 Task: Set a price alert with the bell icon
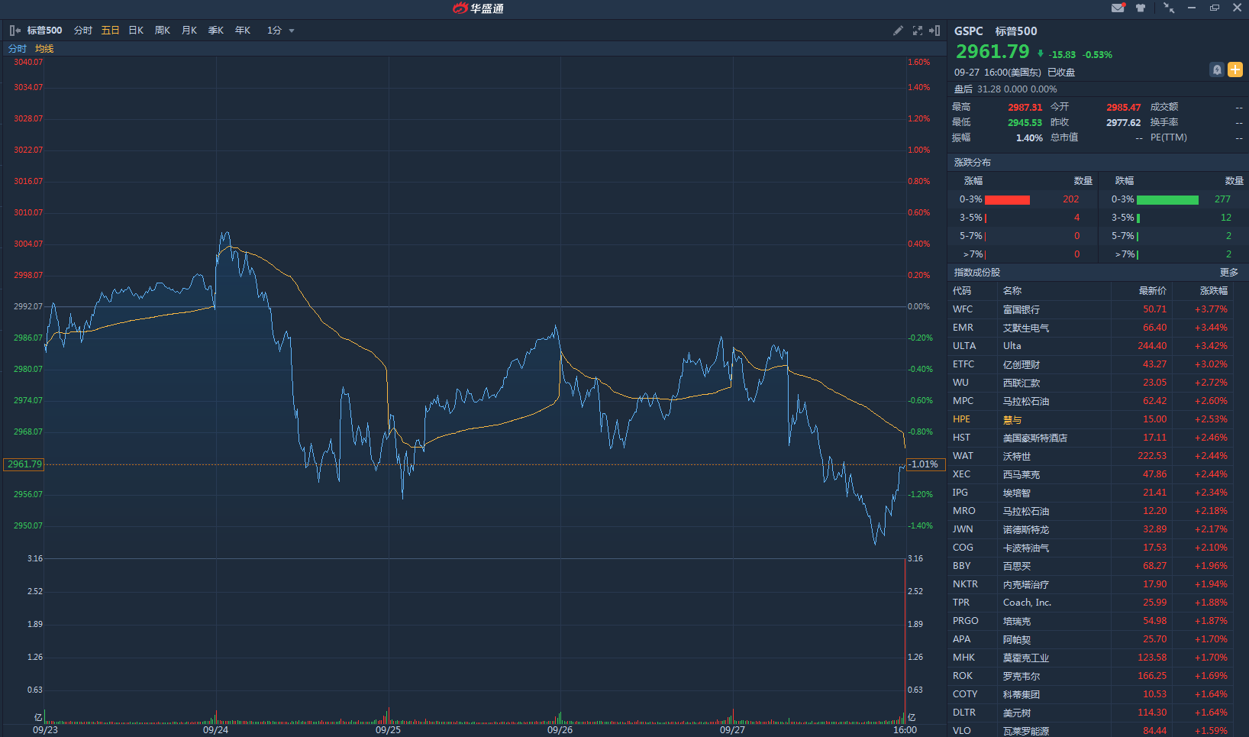pyautogui.click(x=1217, y=69)
